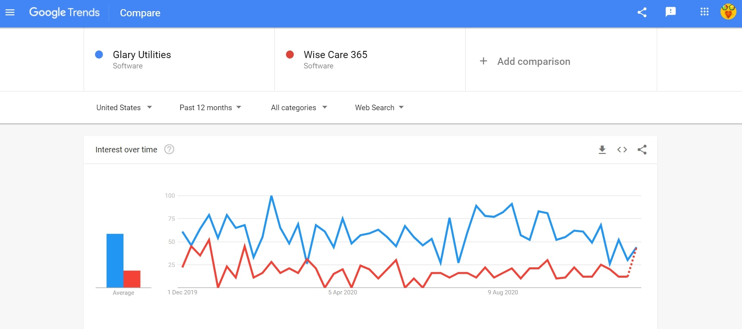Open the Web Search type dropdown
This screenshot has width=742, height=329.
point(380,107)
